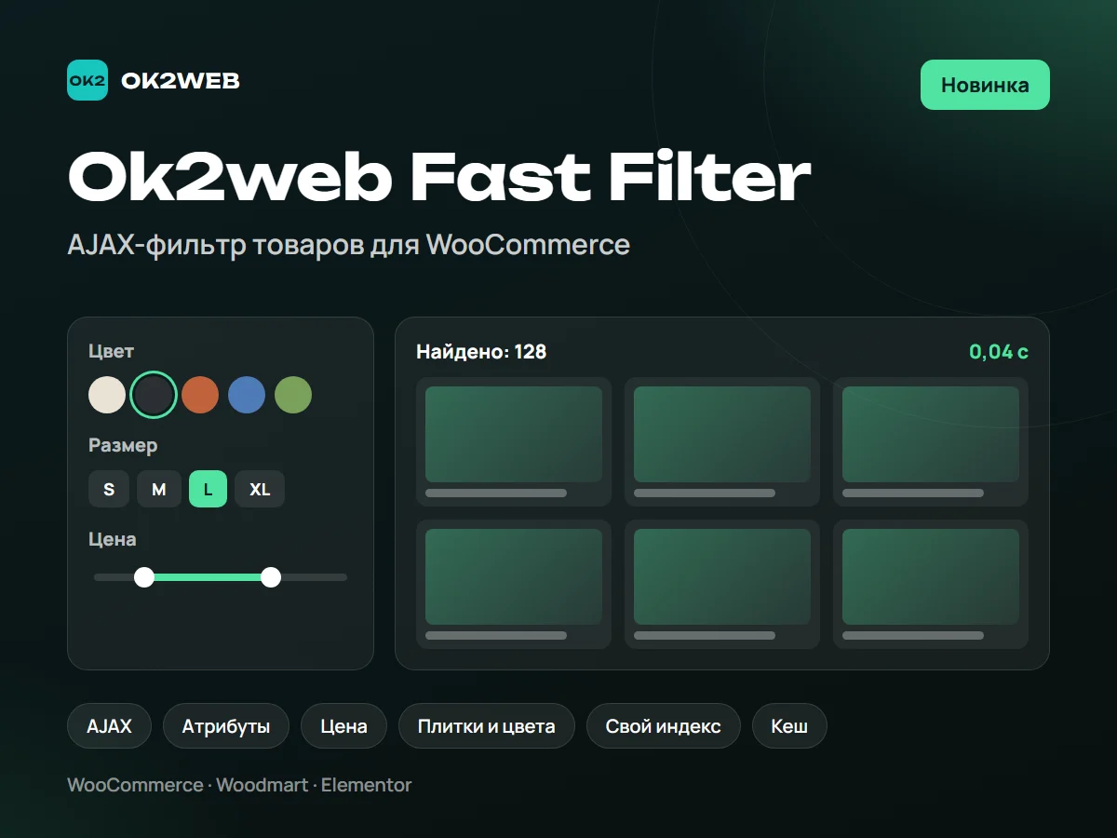
Task: Choose size XL
Action: click(260, 489)
